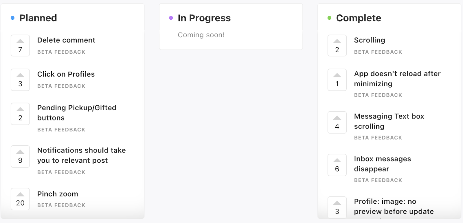
Task: Open the Delete comment post
Action: pyautogui.click(x=66, y=40)
